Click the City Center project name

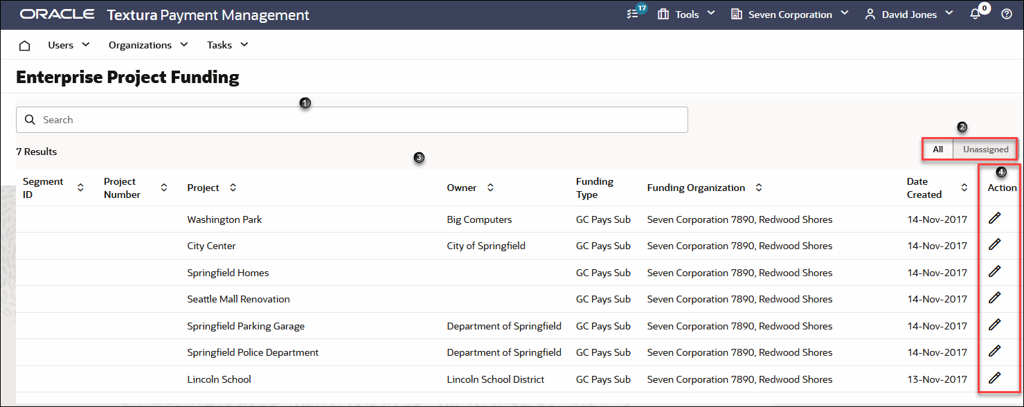211,246
